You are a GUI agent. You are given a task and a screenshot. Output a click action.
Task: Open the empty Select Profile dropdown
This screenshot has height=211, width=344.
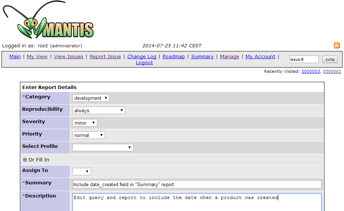[x=103, y=148]
